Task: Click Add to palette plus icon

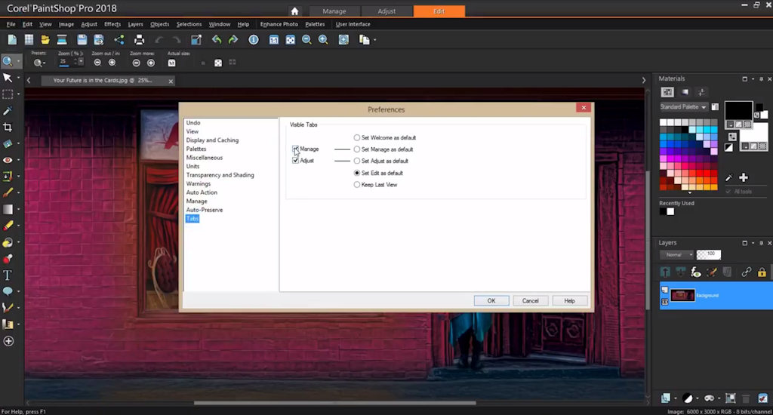Action: point(744,177)
